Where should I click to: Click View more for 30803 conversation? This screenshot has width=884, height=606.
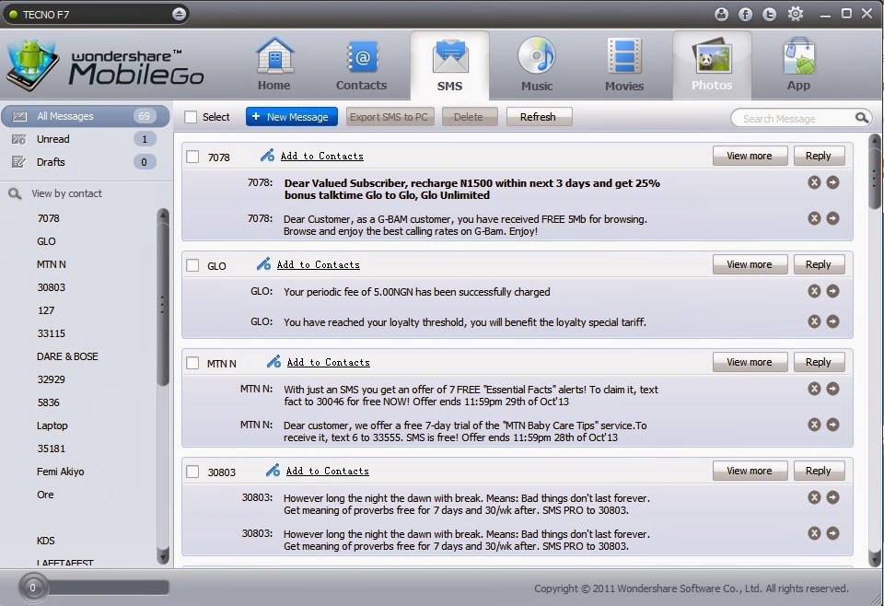(750, 471)
